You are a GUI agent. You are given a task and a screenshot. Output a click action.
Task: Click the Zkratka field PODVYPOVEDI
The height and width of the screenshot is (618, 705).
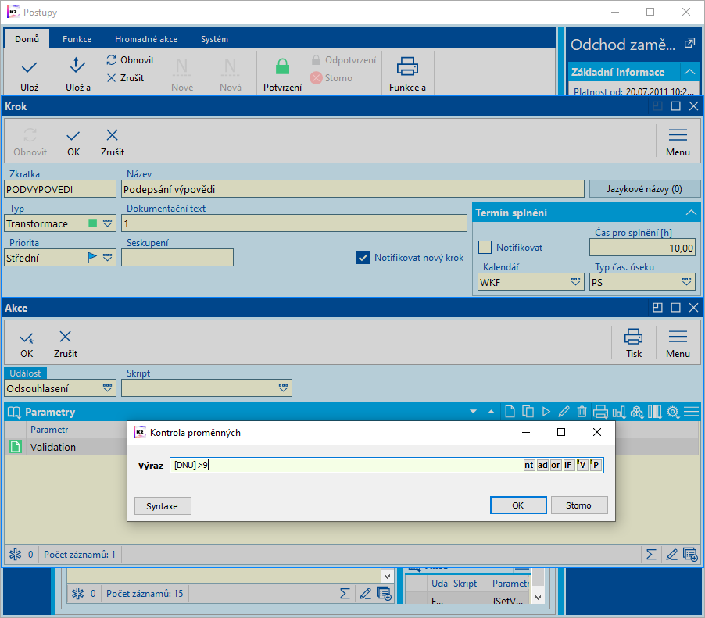point(60,189)
